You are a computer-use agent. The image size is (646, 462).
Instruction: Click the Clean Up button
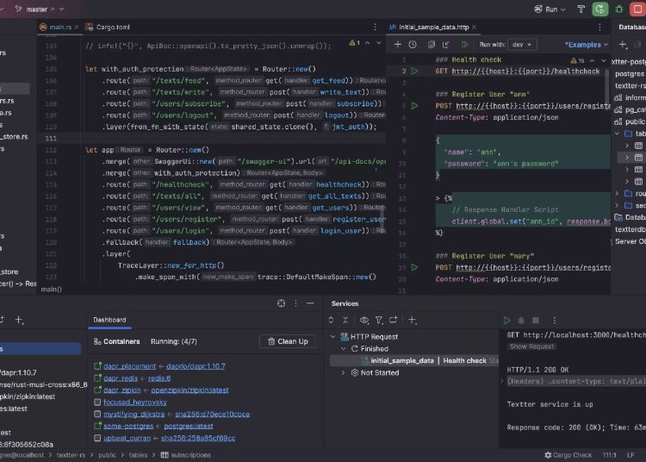[x=287, y=341]
